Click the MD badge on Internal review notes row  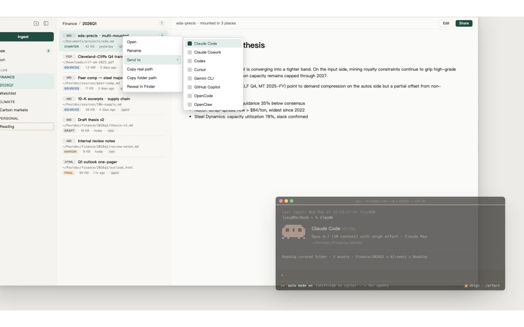click(69, 141)
